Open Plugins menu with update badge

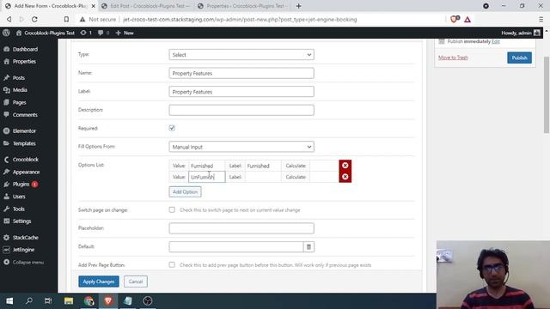21,184
